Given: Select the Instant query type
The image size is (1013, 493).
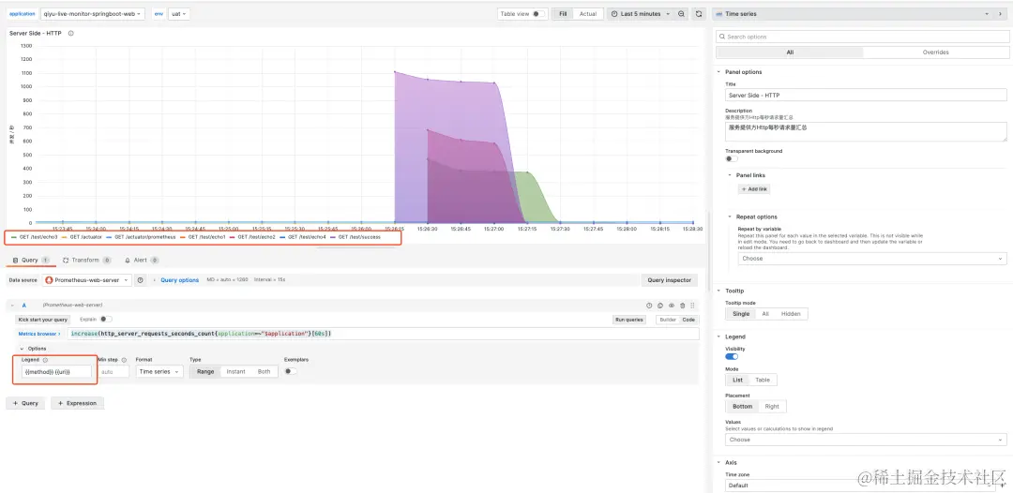Looking at the screenshot, I should 235,372.
